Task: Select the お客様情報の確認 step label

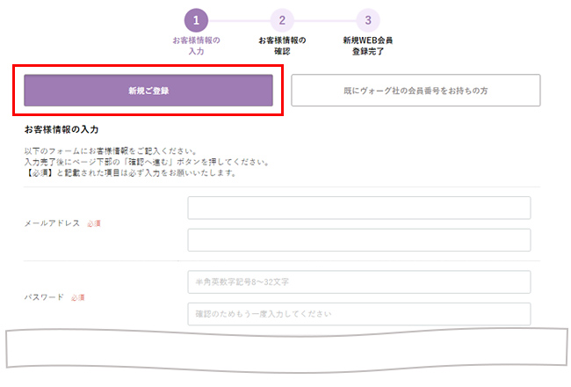Action: [x=282, y=46]
